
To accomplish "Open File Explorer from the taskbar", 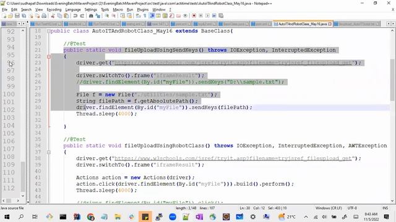I will point(118,216).
